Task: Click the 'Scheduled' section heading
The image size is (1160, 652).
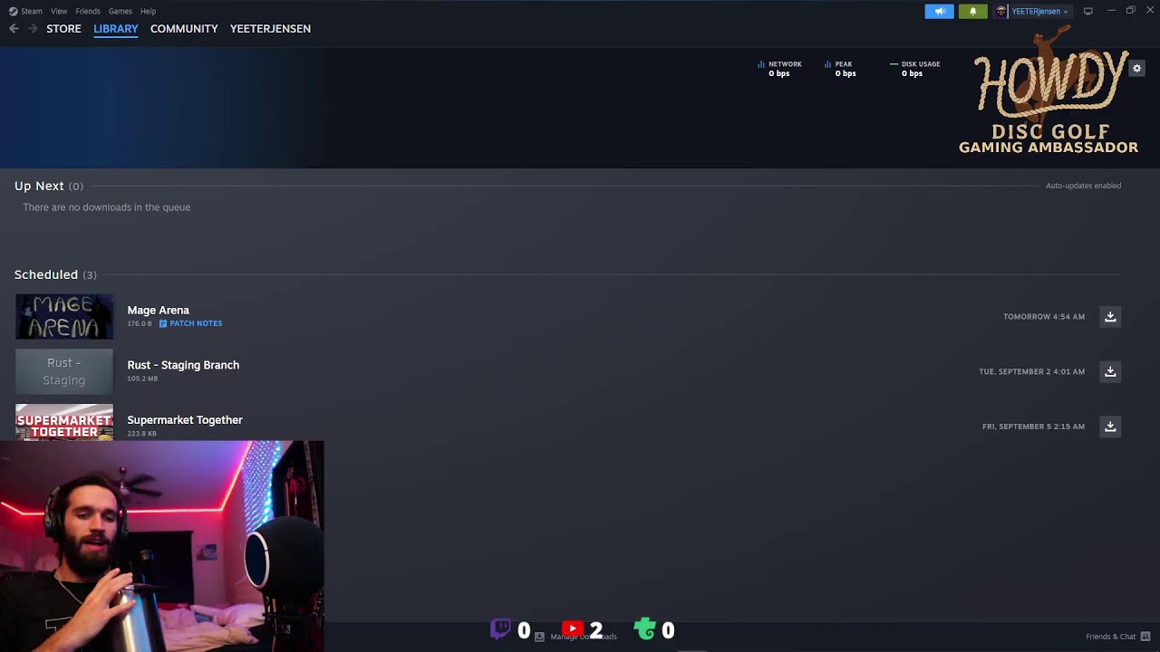Action: click(x=46, y=274)
